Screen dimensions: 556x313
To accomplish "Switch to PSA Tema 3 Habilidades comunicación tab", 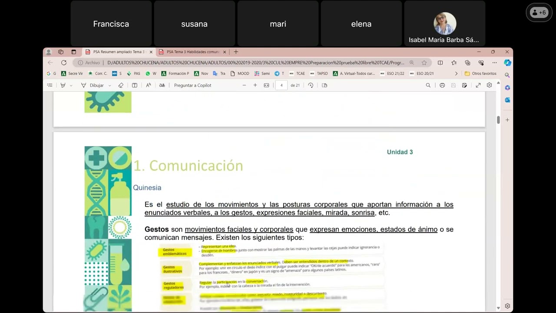I will (x=192, y=52).
